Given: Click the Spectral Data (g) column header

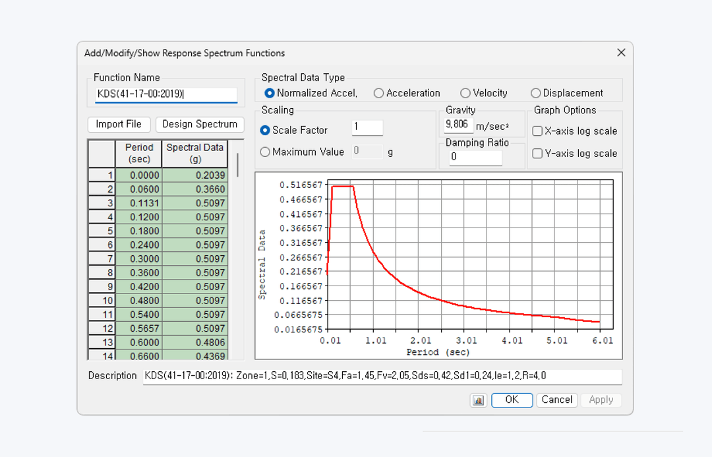Looking at the screenshot, I should [194, 154].
